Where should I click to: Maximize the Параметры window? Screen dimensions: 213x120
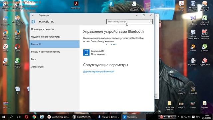click(x=143, y=15)
